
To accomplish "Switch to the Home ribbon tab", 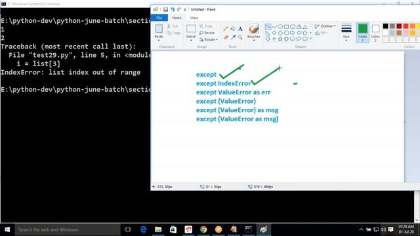I will pos(177,18).
